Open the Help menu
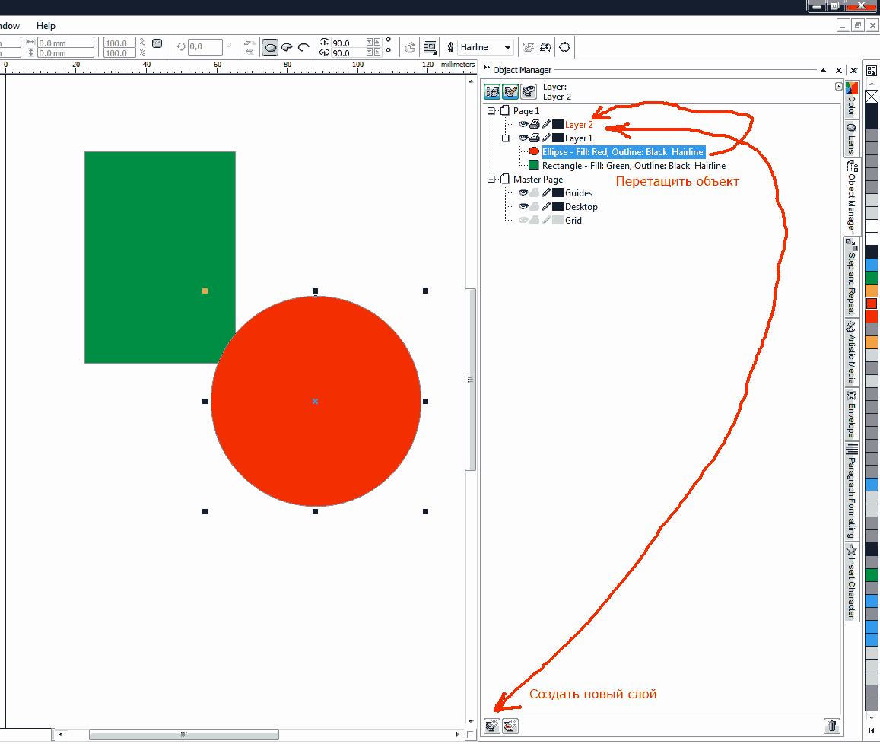 [x=46, y=26]
